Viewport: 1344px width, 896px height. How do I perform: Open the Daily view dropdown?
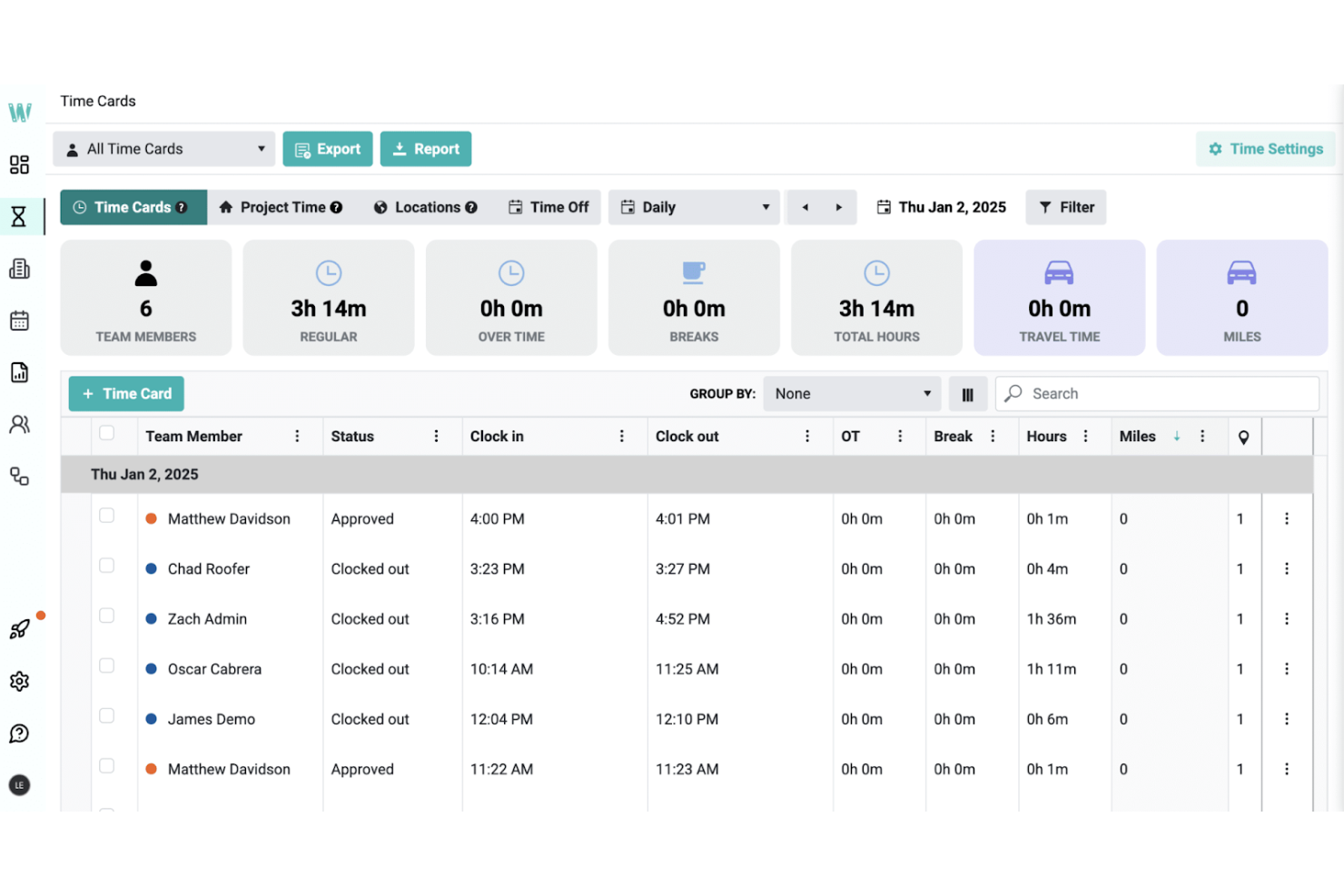(694, 207)
